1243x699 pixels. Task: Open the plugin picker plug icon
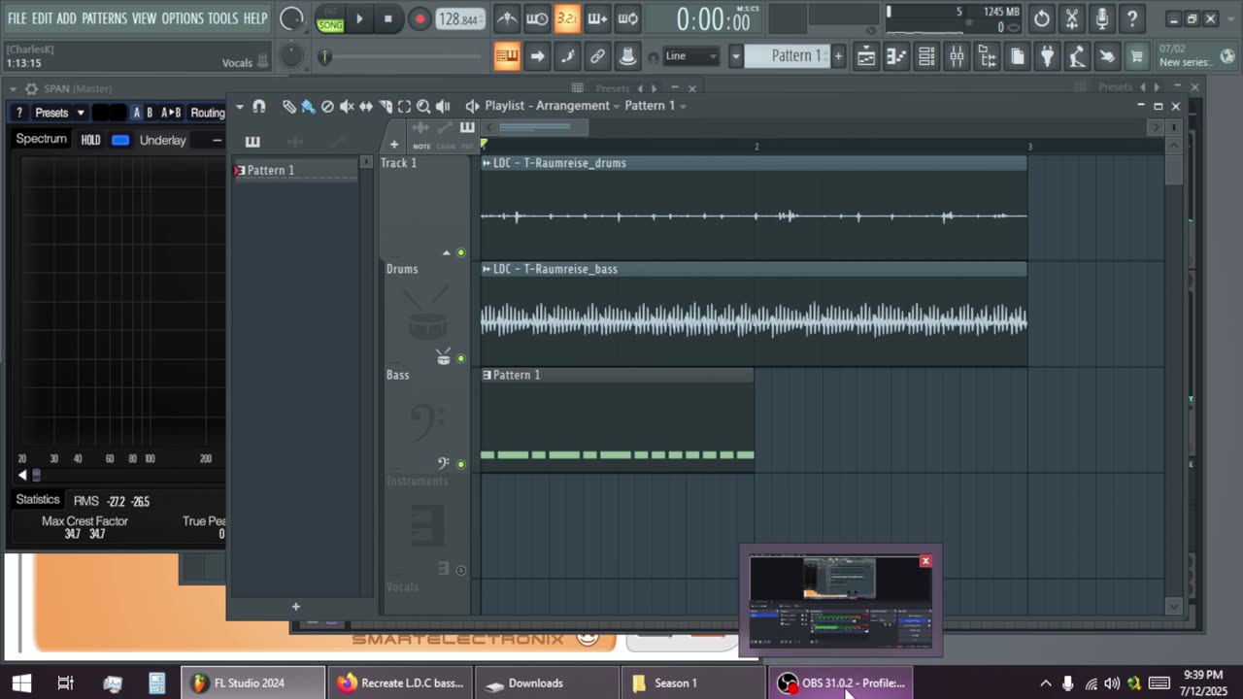point(1047,57)
